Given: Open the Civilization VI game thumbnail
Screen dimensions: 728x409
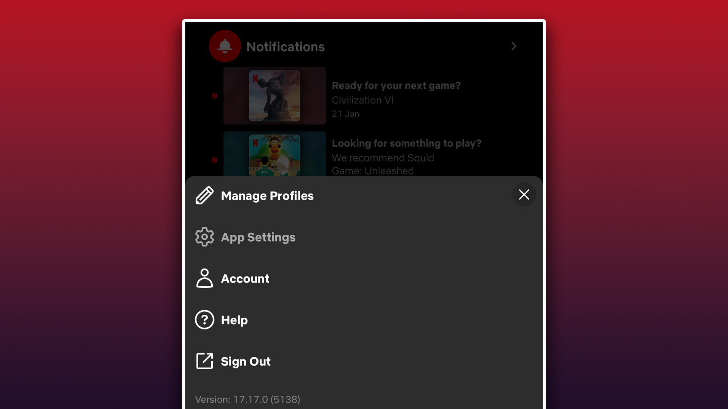Looking at the screenshot, I should click(x=275, y=96).
